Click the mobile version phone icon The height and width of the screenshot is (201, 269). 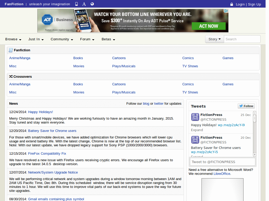pyautogui.click(x=76, y=4)
